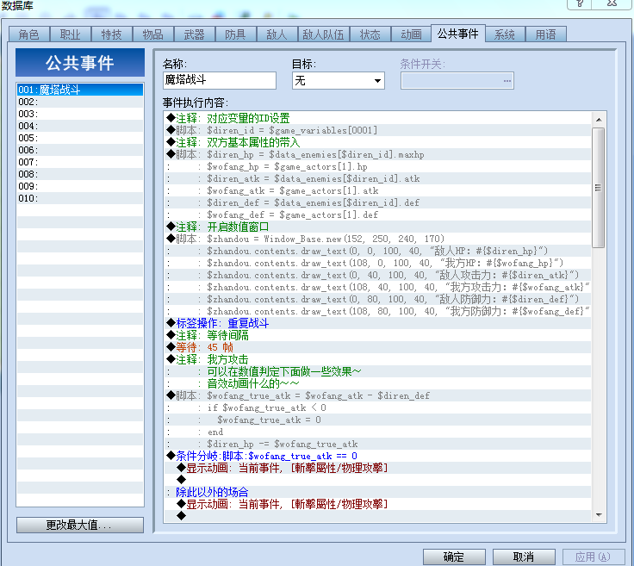Click the disabled 条件开关 field
Screen dimensions: 634x566
(x=457, y=80)
